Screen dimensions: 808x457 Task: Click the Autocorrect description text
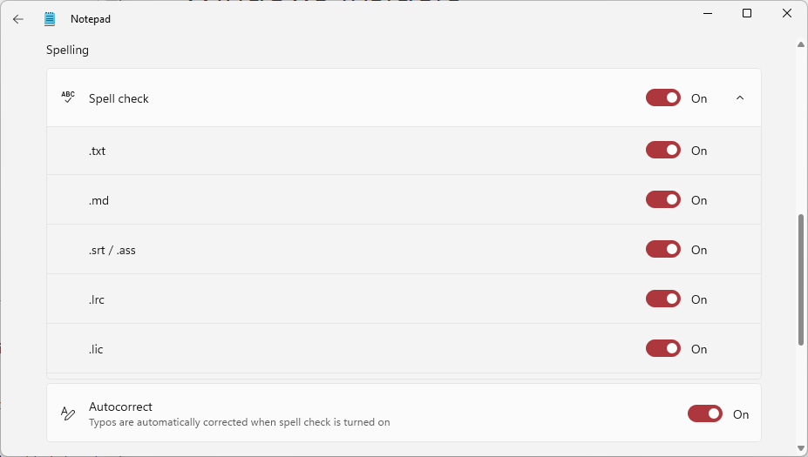(x=239, y=422)
